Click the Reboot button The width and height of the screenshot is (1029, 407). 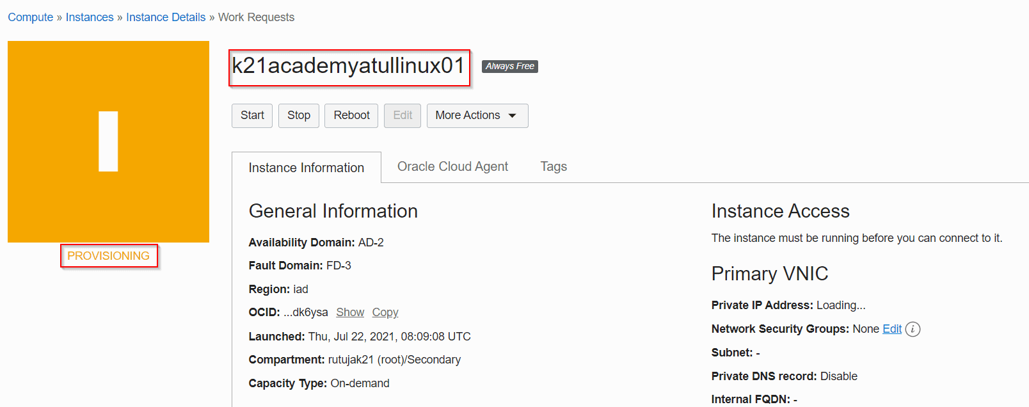[351, 116]
